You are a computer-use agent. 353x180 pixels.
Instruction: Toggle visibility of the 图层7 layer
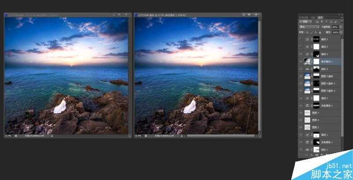pyautogui.click(x=300, y=113)
